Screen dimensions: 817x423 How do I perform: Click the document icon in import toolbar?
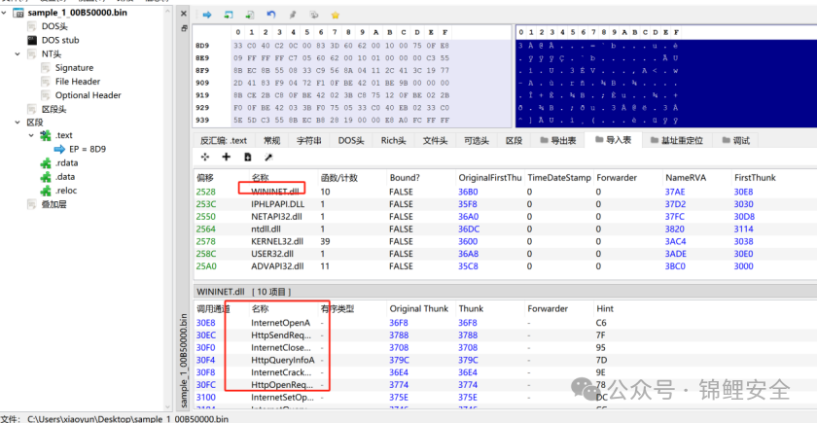(x=247, y=157)
